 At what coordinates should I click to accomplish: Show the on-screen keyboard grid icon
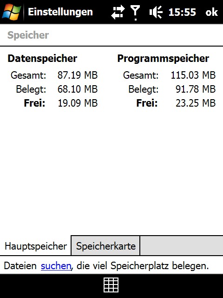click(111, 285)
